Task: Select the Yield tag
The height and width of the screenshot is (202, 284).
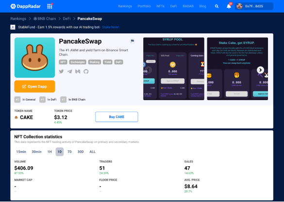Action: [108, 62]
